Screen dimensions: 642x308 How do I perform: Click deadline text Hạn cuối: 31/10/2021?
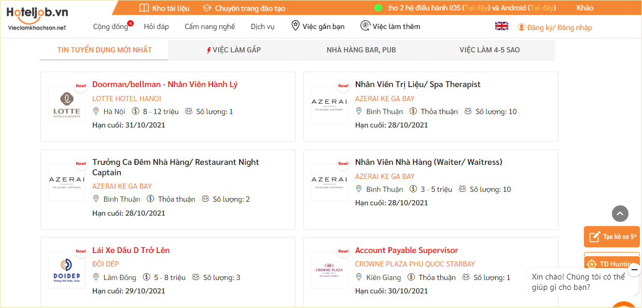[129, 125]
